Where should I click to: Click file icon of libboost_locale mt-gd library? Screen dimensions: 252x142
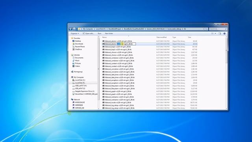click(x=104, y=103)
